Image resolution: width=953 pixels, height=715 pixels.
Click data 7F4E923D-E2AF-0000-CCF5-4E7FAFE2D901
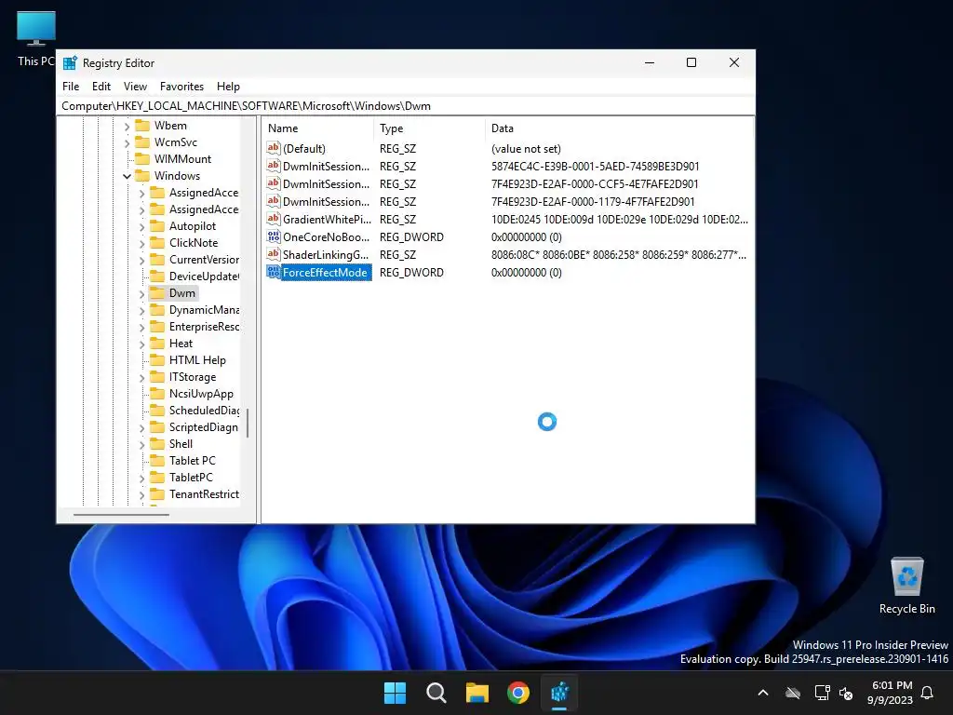[x=595, y=184]
